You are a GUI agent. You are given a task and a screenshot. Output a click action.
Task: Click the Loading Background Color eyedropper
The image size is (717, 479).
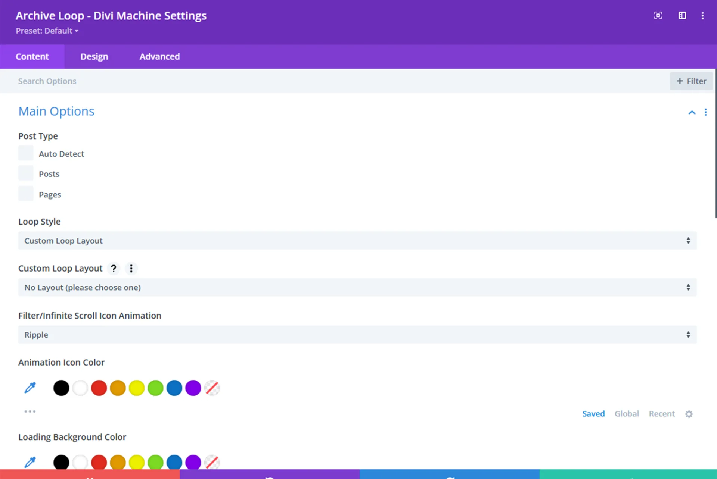coord(30,463)
